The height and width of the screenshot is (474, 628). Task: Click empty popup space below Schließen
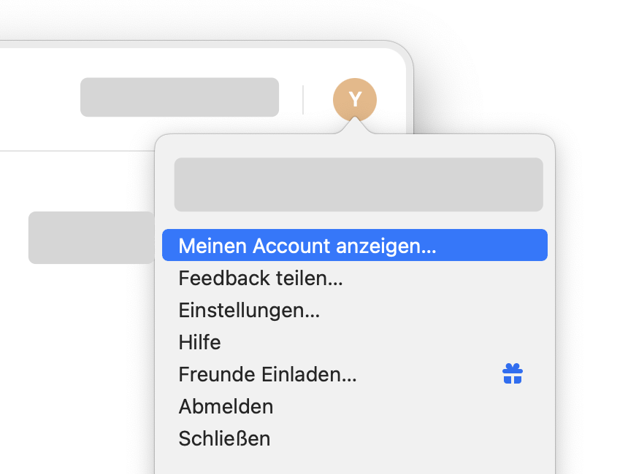tap(354, 464)
